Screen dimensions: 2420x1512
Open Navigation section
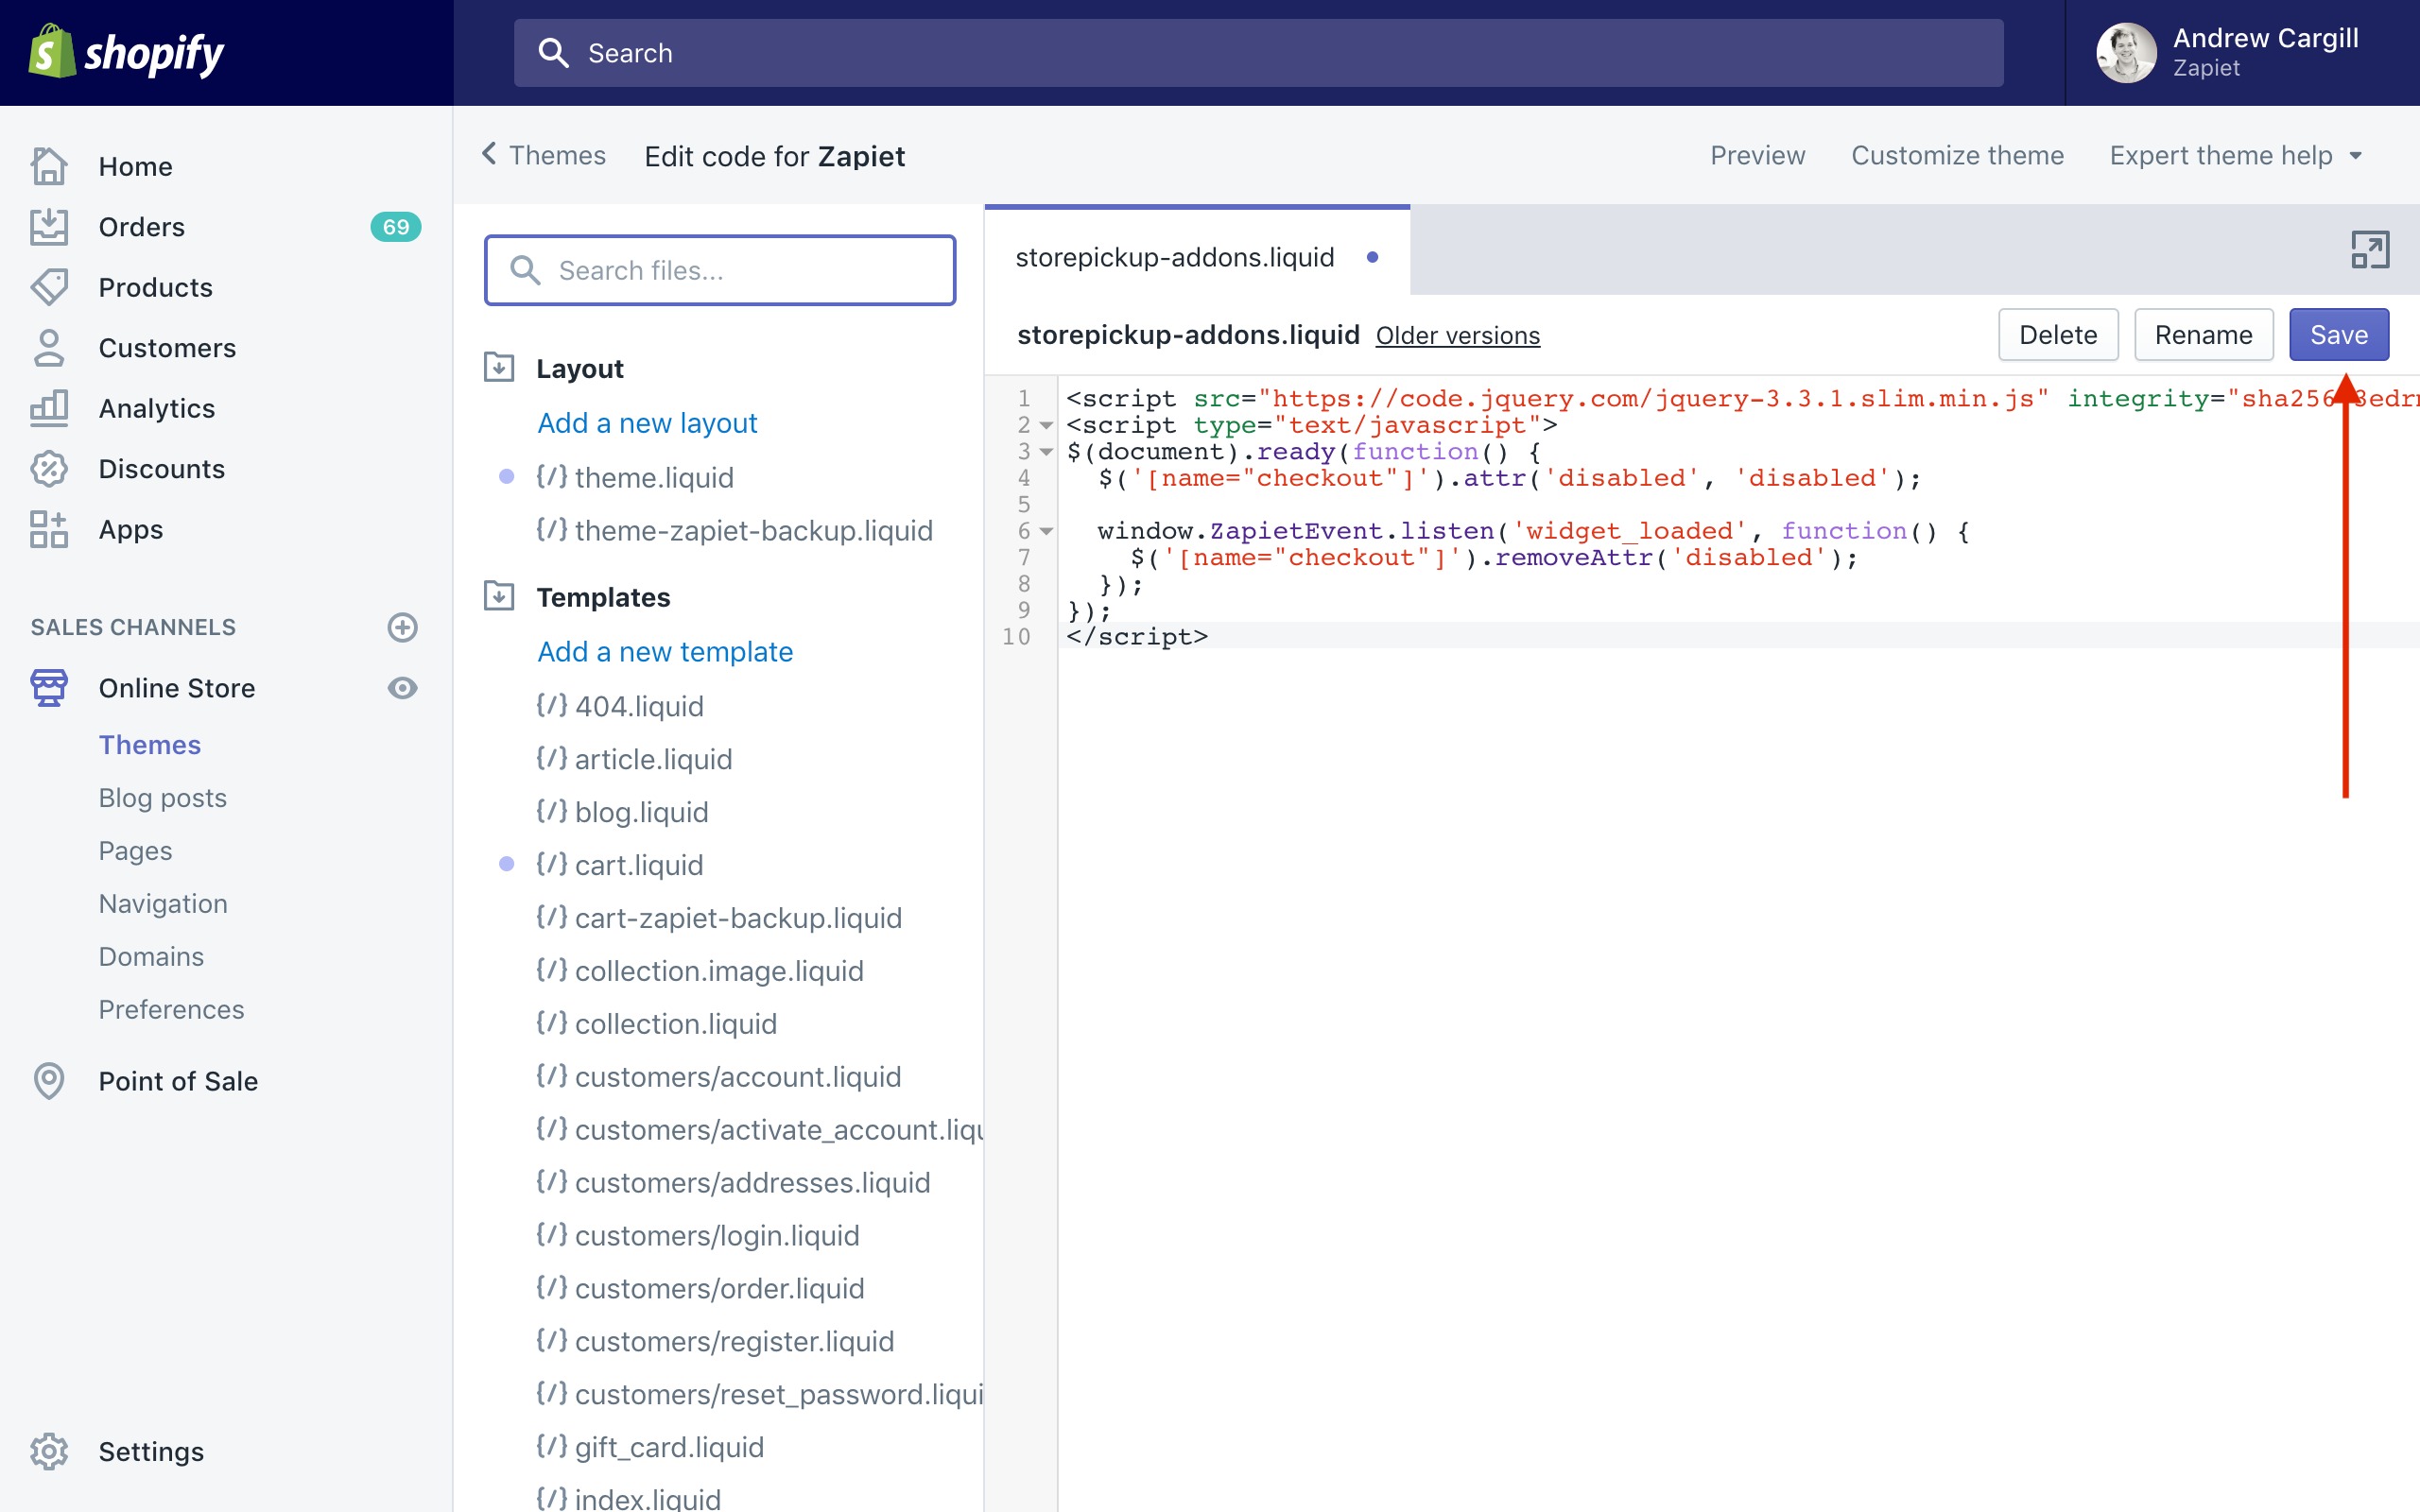click(x=163, y=904)
